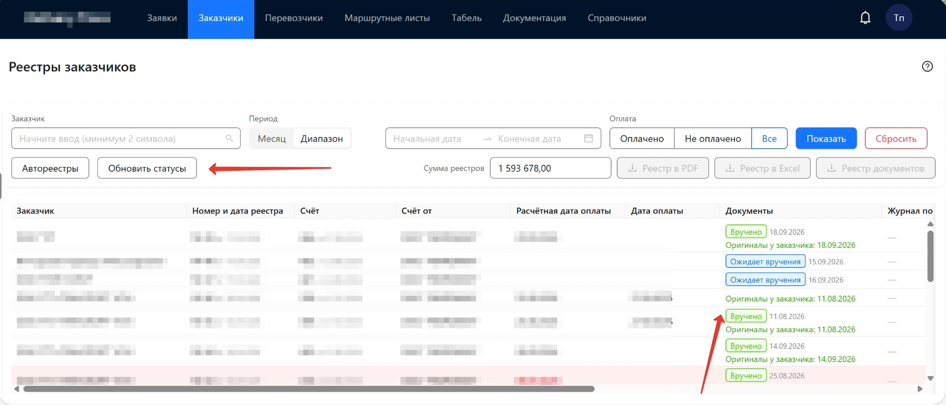Click the table's horizontal scrollbar thumb

tap(309, 389)
